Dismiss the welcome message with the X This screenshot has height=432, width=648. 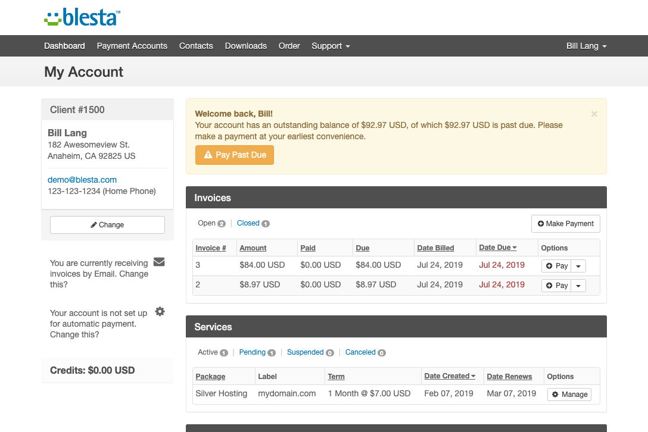(594, 114)
